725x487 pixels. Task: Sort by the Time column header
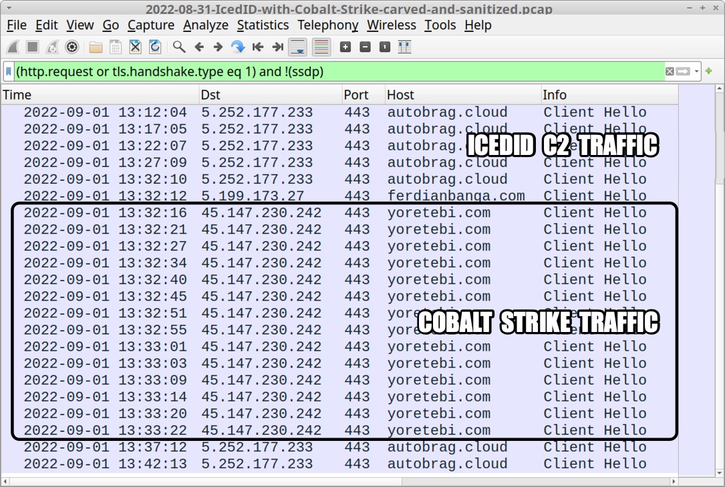coord(100,95)
